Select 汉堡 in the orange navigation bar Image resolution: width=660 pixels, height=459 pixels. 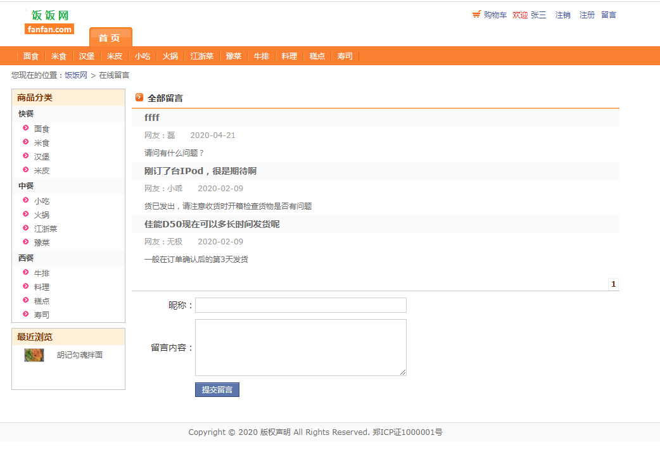click(x=86, y=56)
